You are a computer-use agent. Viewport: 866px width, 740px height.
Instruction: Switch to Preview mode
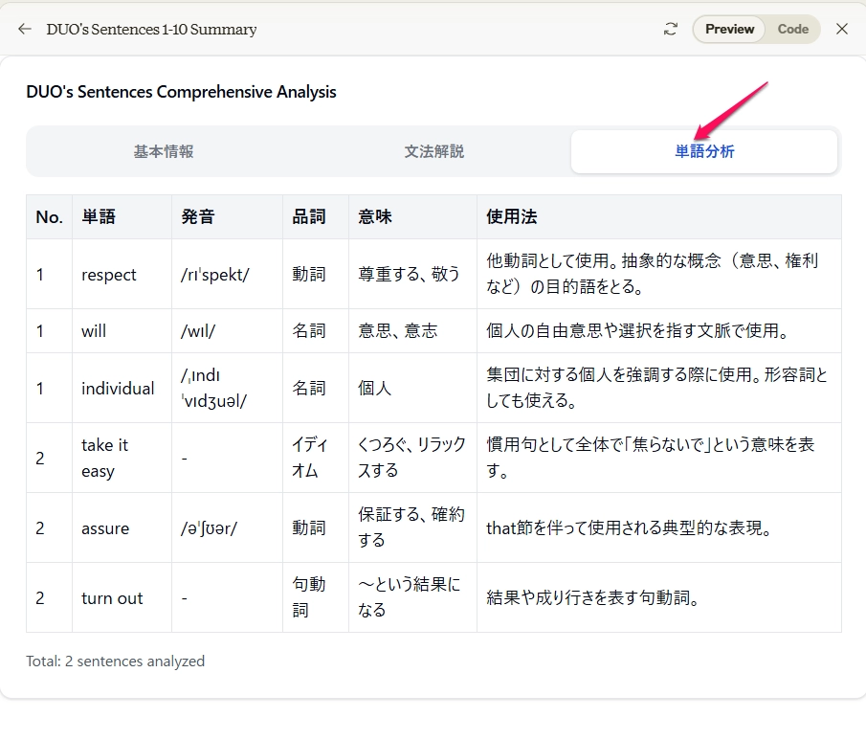pos(729,29)
